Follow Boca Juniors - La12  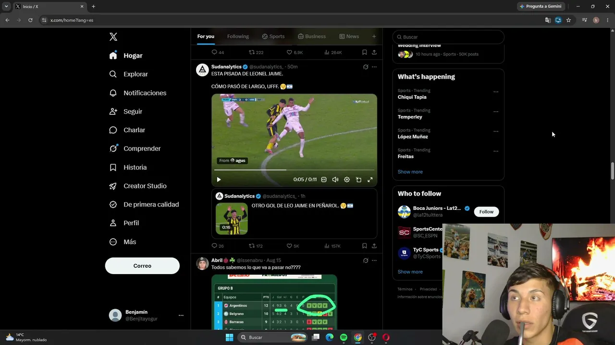click(x=486, y=212)
